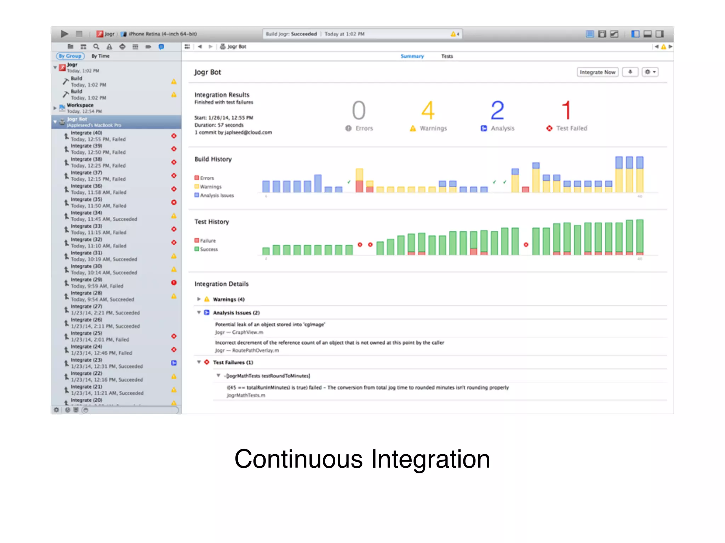
Task: Jump to next issue arrow
Action: coord(670,47)
